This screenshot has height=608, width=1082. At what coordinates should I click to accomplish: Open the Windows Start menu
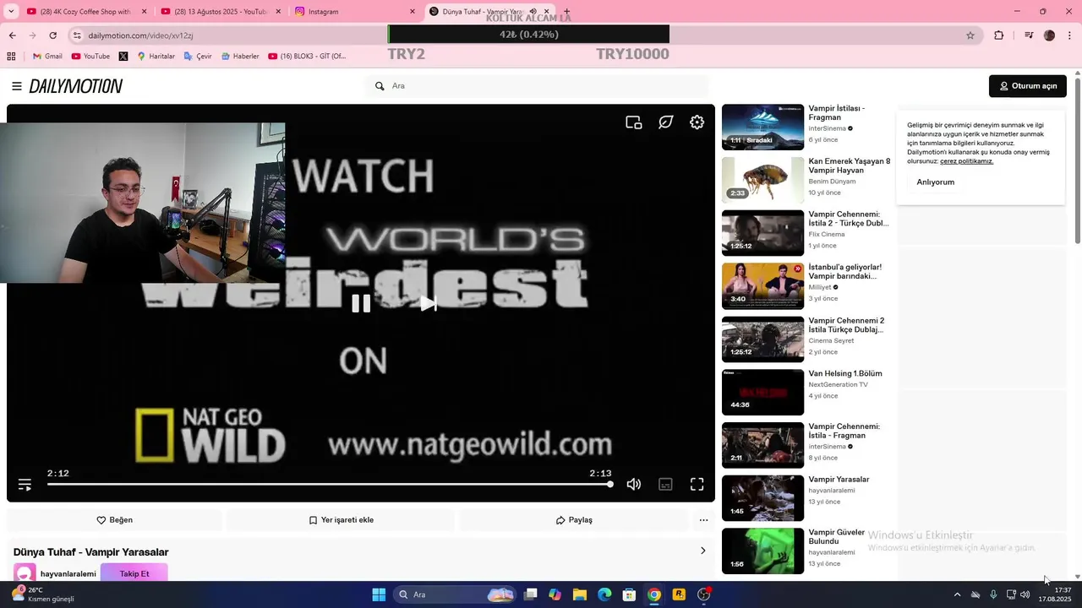click(x=379, y=594)
